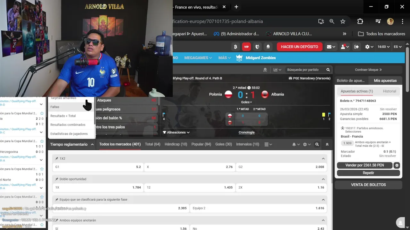Click the browser zoom magnifier icon

[x=332, y=21]
